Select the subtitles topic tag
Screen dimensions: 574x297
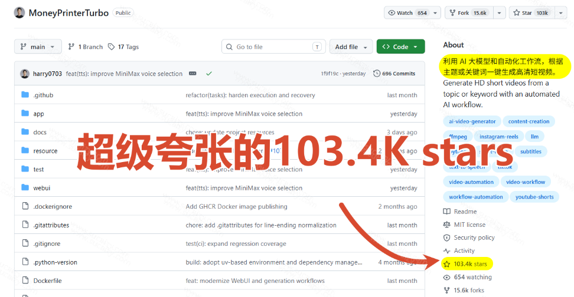click(531, 151)
